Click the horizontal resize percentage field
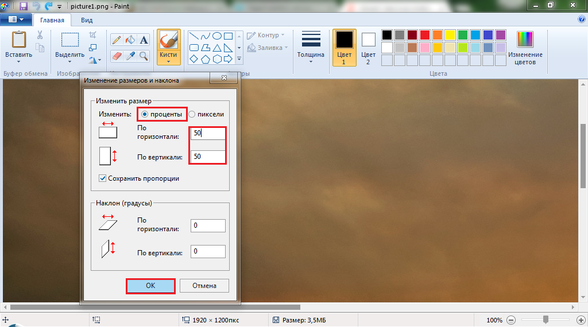588x327 pixels. pyautogui.click(x=208, y=133)
